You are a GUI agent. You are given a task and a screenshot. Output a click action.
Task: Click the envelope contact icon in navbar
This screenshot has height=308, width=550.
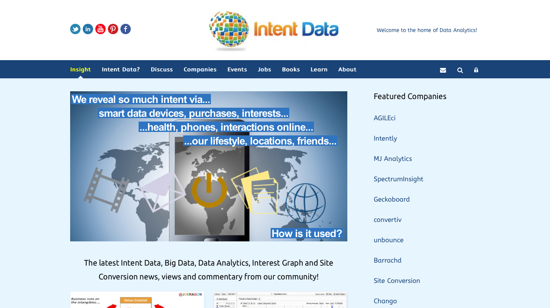pyautogui.click(x=443, y=70)
